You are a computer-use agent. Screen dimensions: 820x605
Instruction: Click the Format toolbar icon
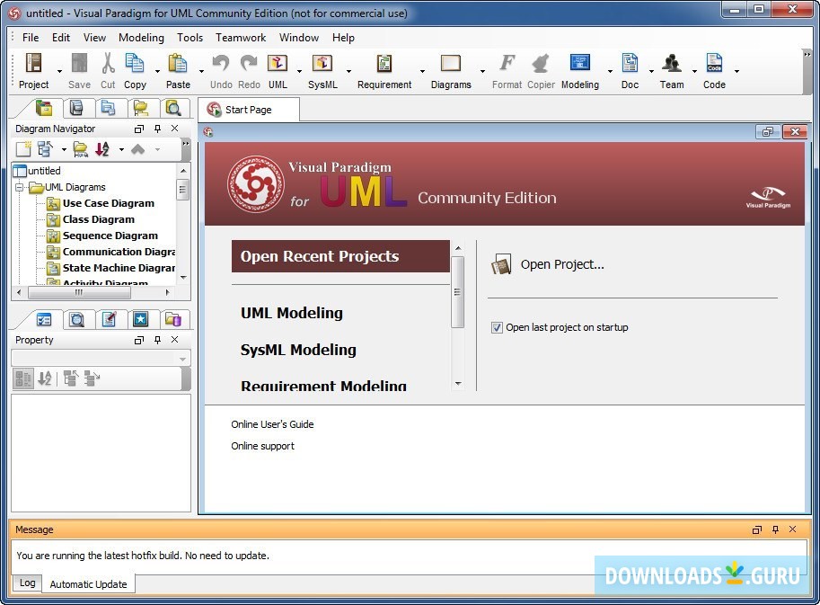(507, 63)
